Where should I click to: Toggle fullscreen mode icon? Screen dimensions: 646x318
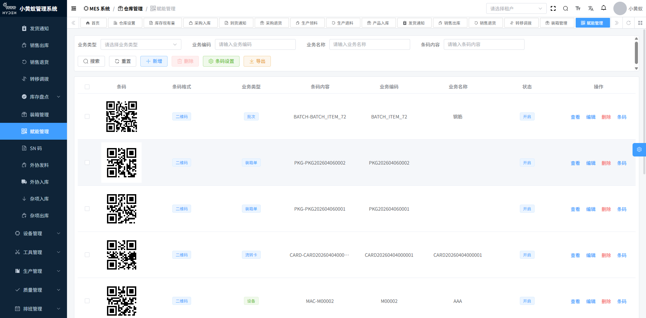pos(553,8)
